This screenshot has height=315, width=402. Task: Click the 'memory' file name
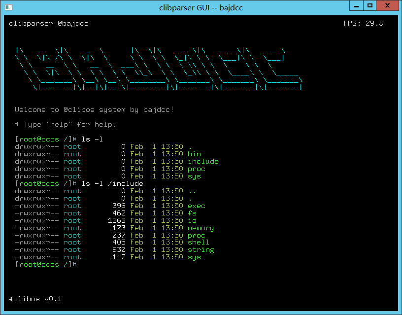point(201,228)
